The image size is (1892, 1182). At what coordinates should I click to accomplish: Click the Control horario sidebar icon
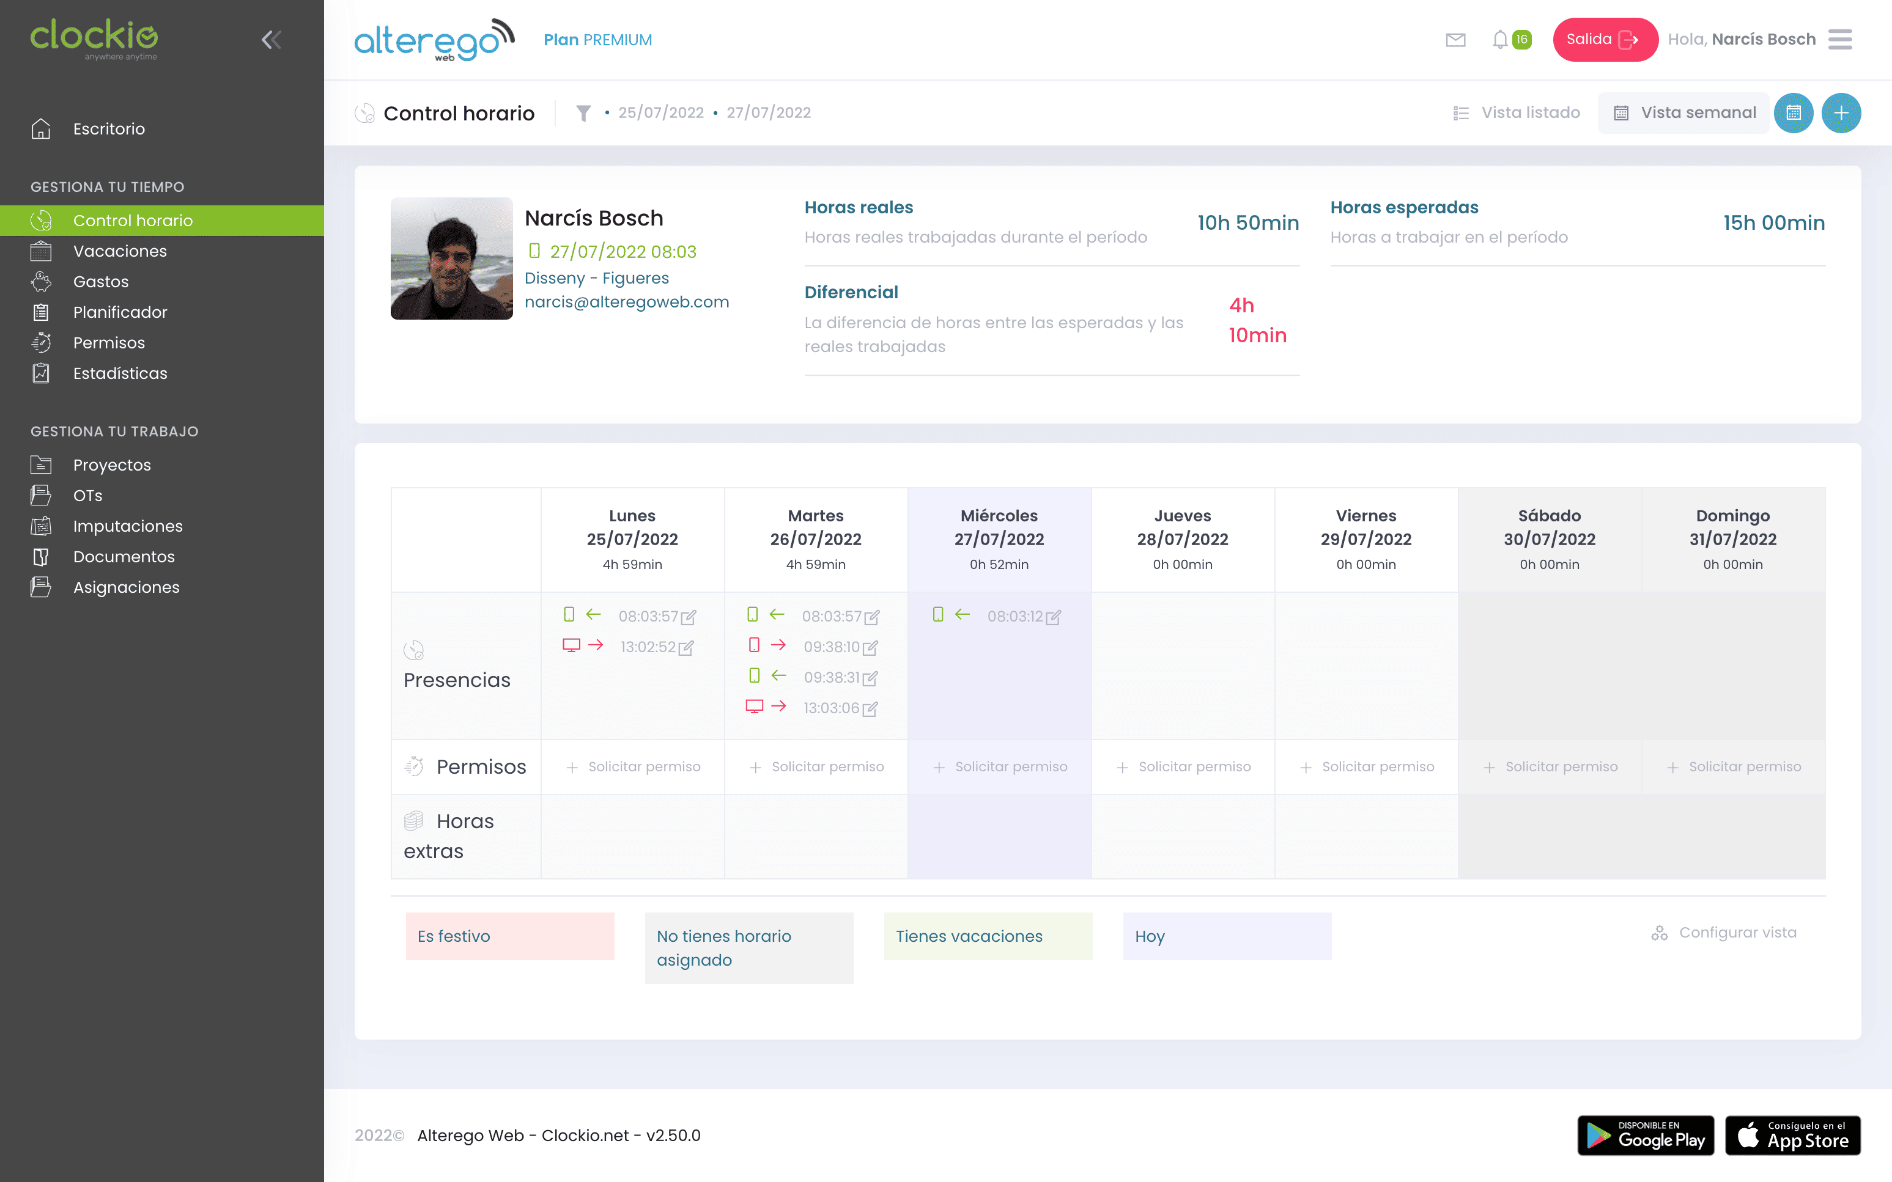pyautogui.click(x=40, y=219)
